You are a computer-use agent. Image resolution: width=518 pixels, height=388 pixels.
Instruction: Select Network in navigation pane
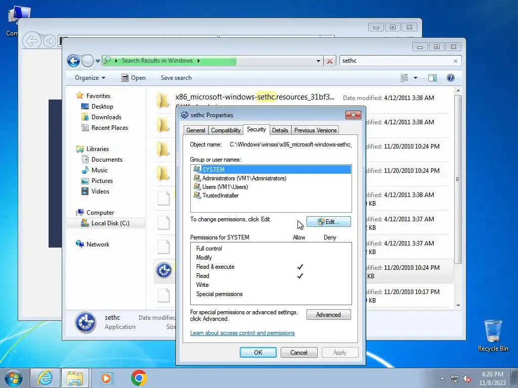tap(93, 244)
